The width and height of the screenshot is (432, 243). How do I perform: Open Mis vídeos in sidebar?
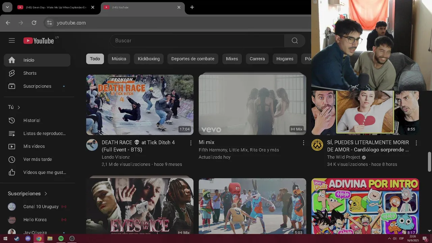(37, 146)
